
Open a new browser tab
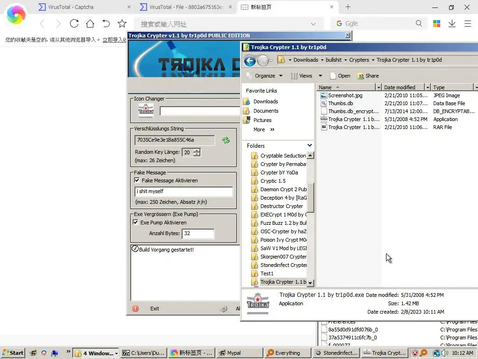coord(348,7)
